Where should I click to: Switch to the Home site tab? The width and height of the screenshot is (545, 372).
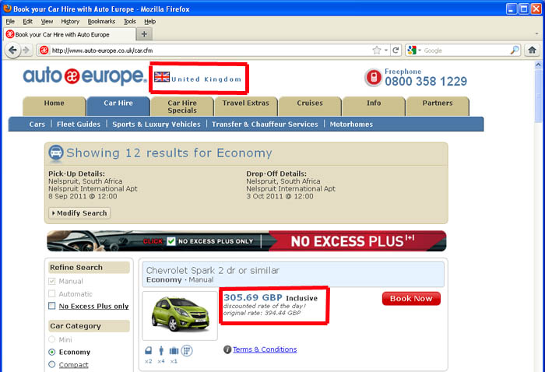click(x=54, y=107)
